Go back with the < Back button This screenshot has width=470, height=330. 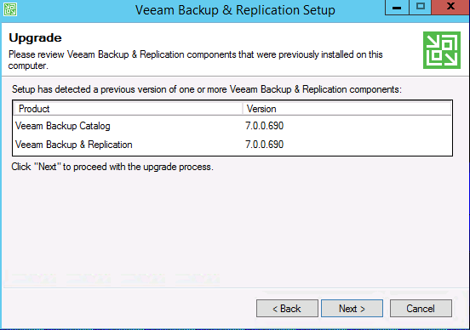coord(287,308)
